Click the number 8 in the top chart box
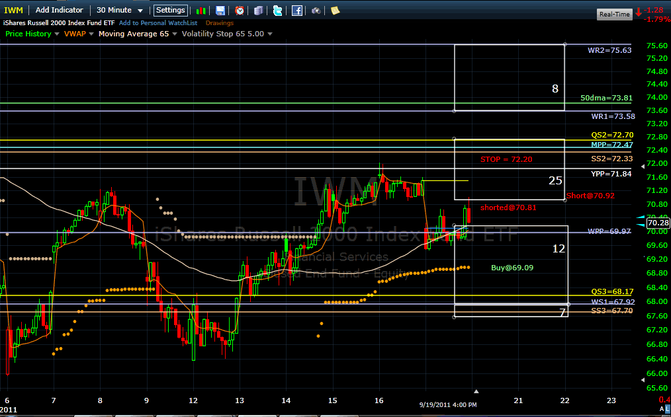Viewport: 671px width, 417px height. point(555,89)
